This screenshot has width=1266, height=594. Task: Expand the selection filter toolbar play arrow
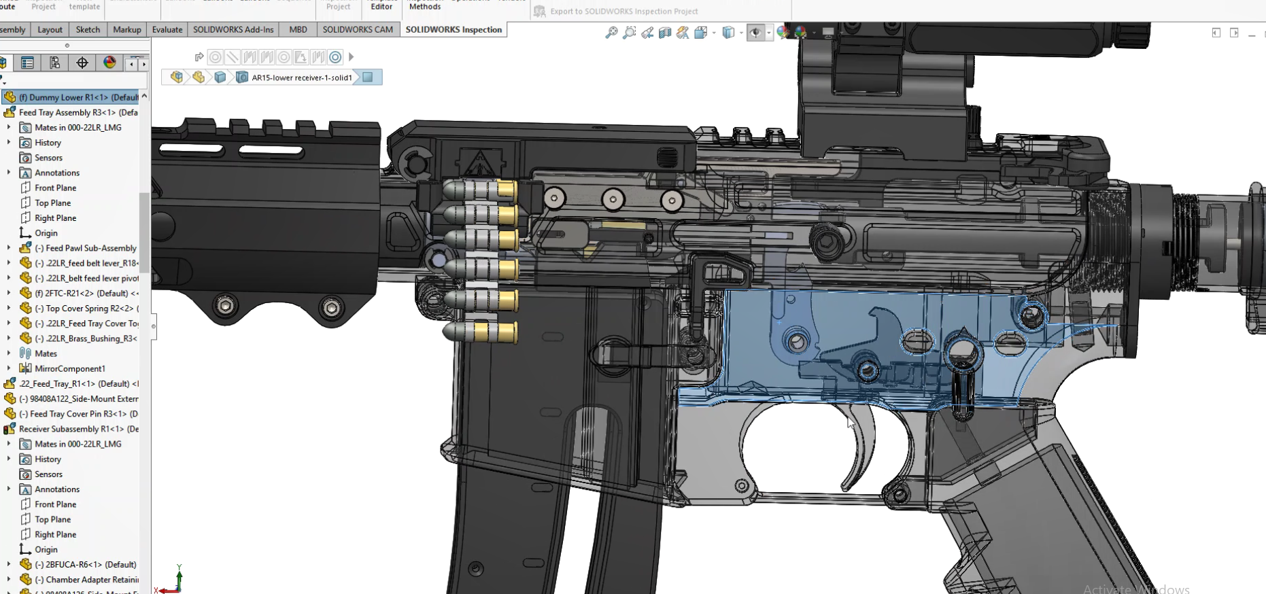351,57
